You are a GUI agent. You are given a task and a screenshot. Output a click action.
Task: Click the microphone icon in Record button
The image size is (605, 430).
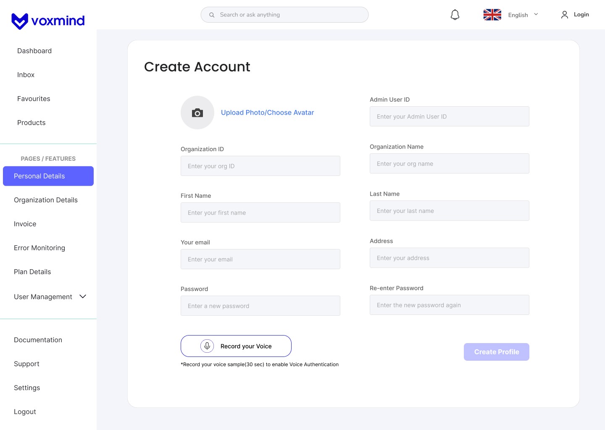tap(207, 346)
